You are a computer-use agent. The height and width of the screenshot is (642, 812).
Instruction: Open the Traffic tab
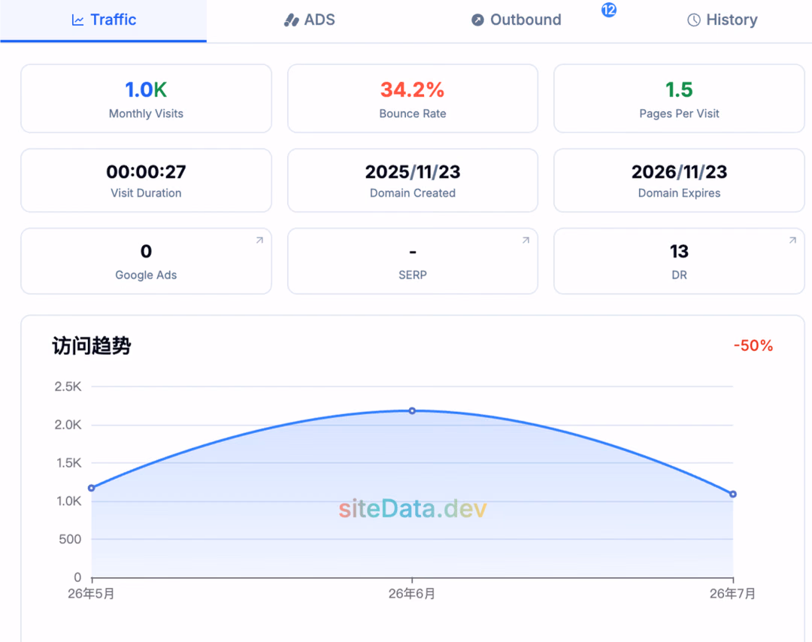[104, 20]
